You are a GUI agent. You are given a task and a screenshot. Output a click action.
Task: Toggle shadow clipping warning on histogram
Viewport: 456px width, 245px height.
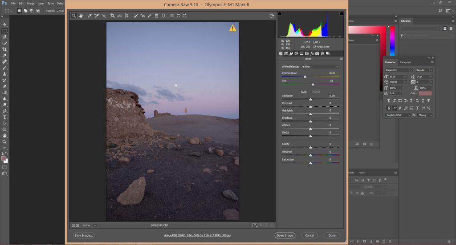pos(280,13)
